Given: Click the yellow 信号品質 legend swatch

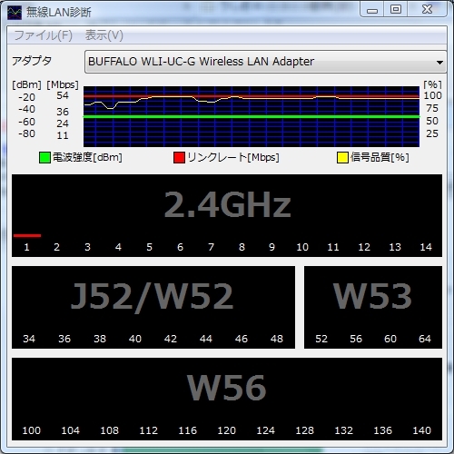Looking at the screenshot, I should point(342,157).
